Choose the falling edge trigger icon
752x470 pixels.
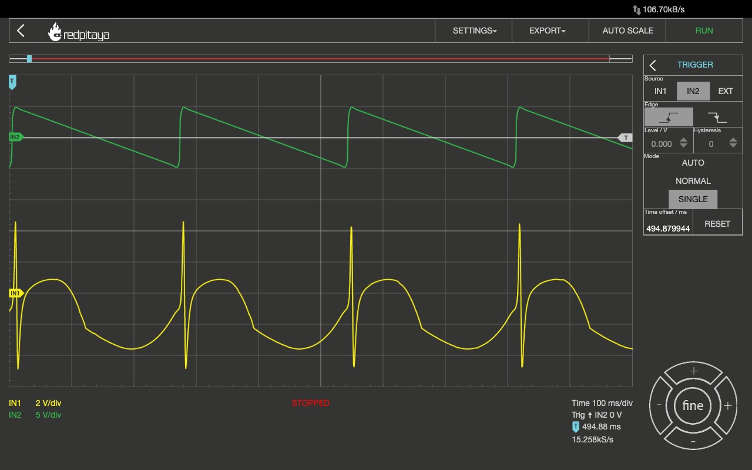717,117
